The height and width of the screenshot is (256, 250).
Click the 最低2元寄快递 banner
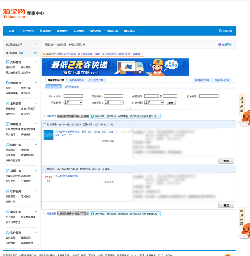click(115, 67)
